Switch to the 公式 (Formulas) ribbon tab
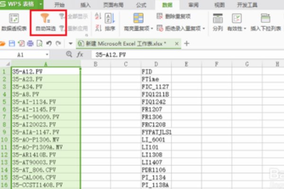This screenshot has width=284, height=189. 141,5
